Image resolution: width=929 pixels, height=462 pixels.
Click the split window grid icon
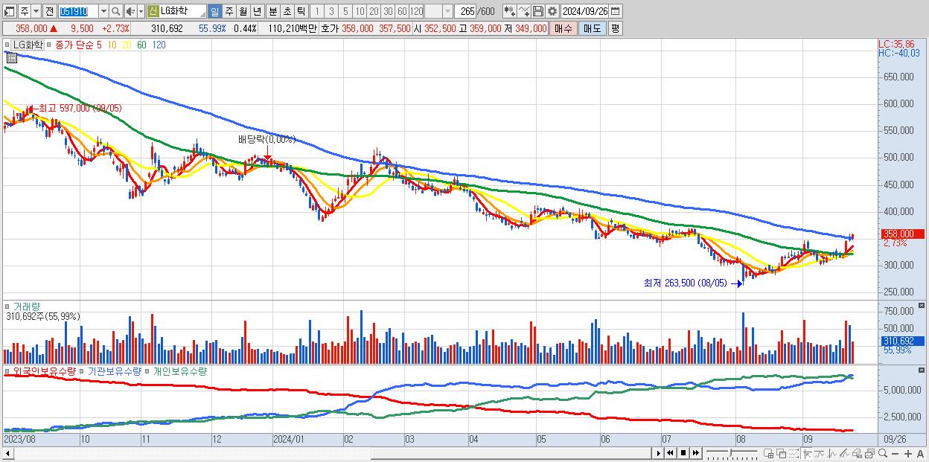click(768, 453)
